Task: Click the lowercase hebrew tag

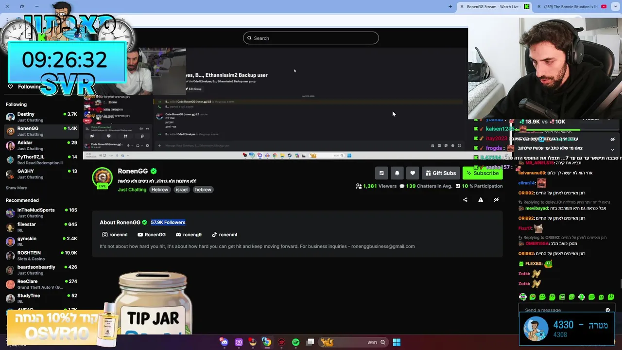Action: [203, 190]
